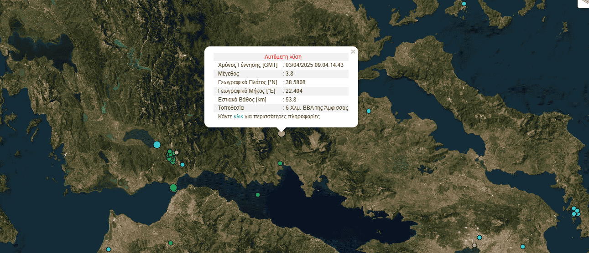This screenshot has height=253, width=589.
Task: Select the cyan marker at the bottom-left coast
Action: coord(109,249)
